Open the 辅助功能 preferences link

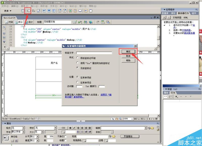88,96
